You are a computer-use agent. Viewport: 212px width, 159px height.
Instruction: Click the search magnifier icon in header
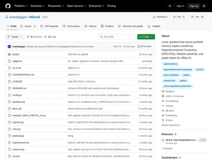pyautogui.click(x=170, y=6)
